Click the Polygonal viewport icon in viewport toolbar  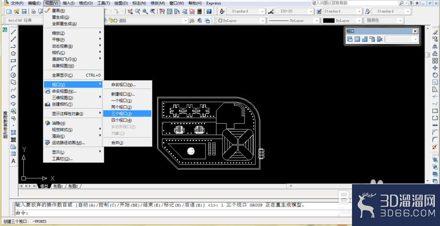(x=365, y=39)
